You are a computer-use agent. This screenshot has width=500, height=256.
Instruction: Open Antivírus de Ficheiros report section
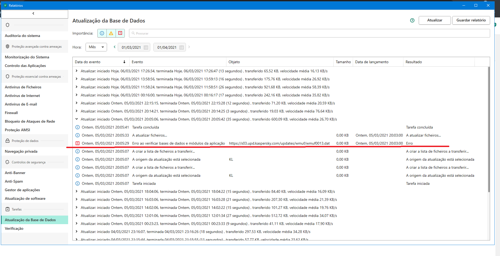coord(23,87)
